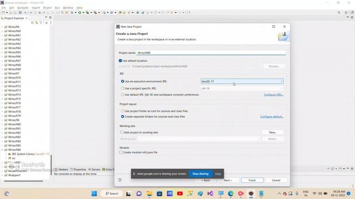Click Configure default link in Project layout
355x199 pixels.
[x=272, y=117]
